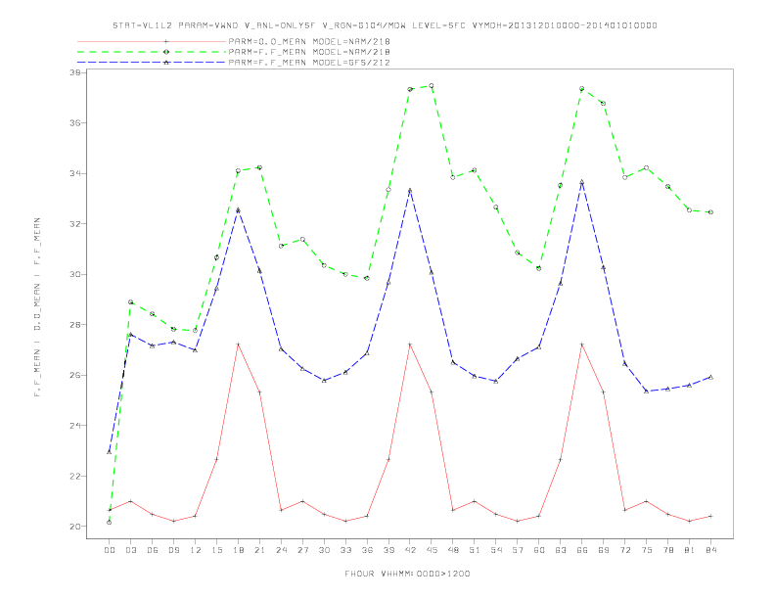Click the triangle marker in blue legend line sample
The image size is (775, 599).
(166, 63)
